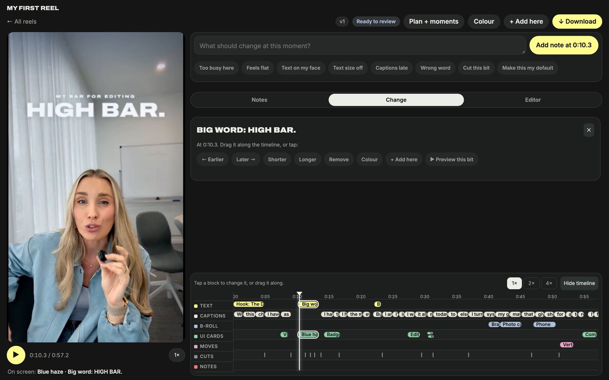
Task: Select the 'Captions late' chip
Action: (x=392, y=68)
